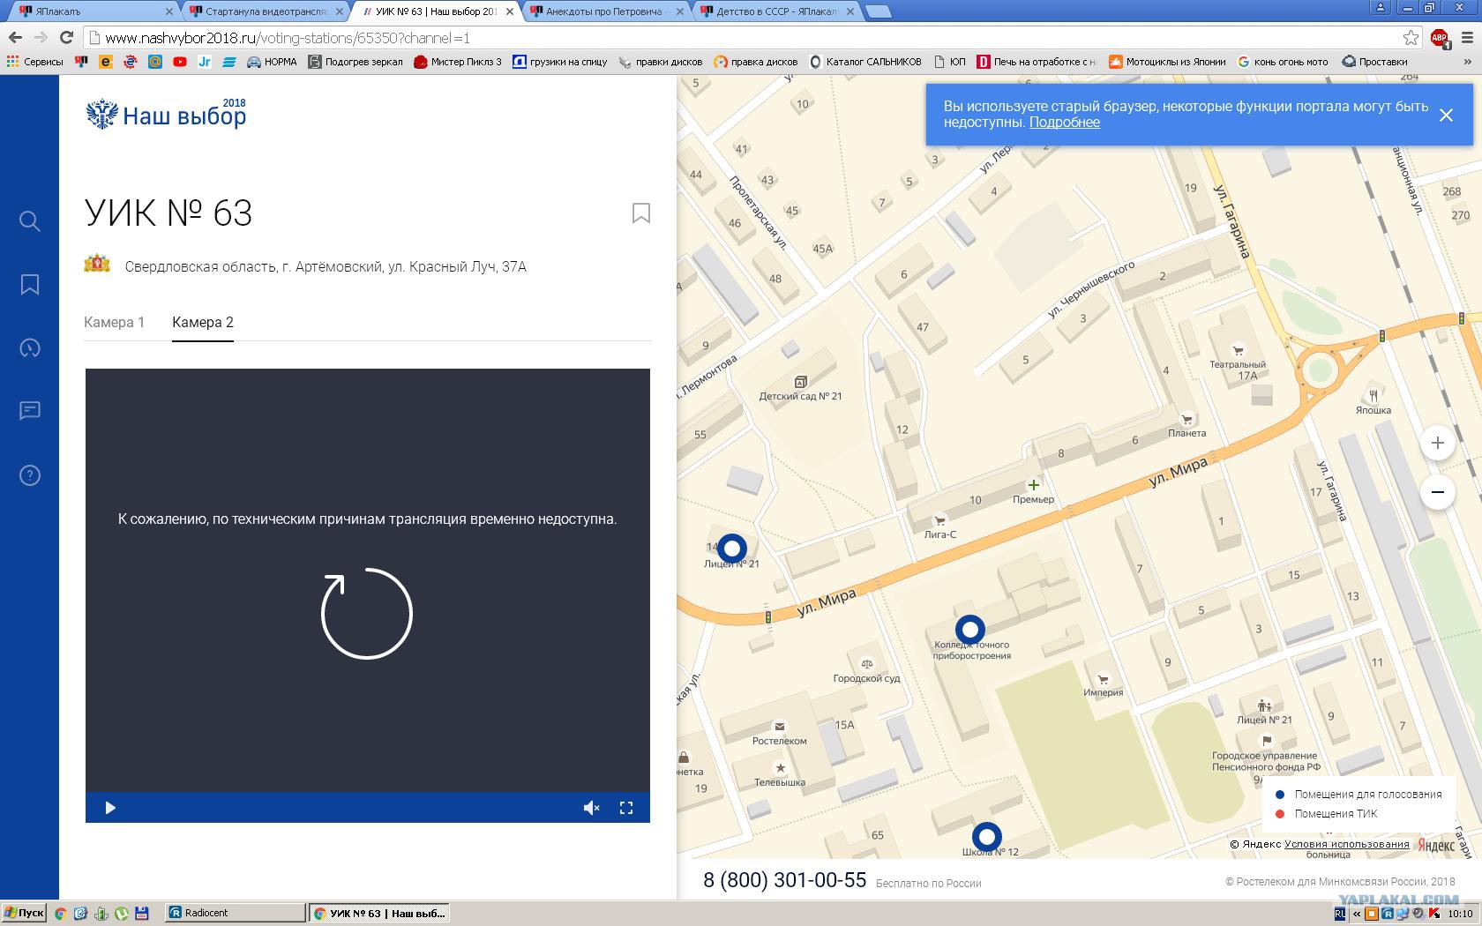
Task: Open Яндекс Условия использования link
Action: (x=1346, y=844)
